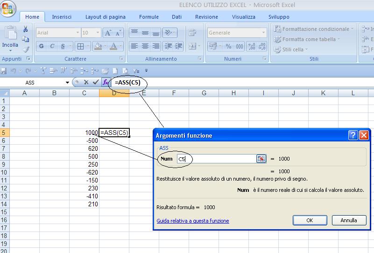Confirm formula entry with checkmark
374x253 pixels.
96,82
